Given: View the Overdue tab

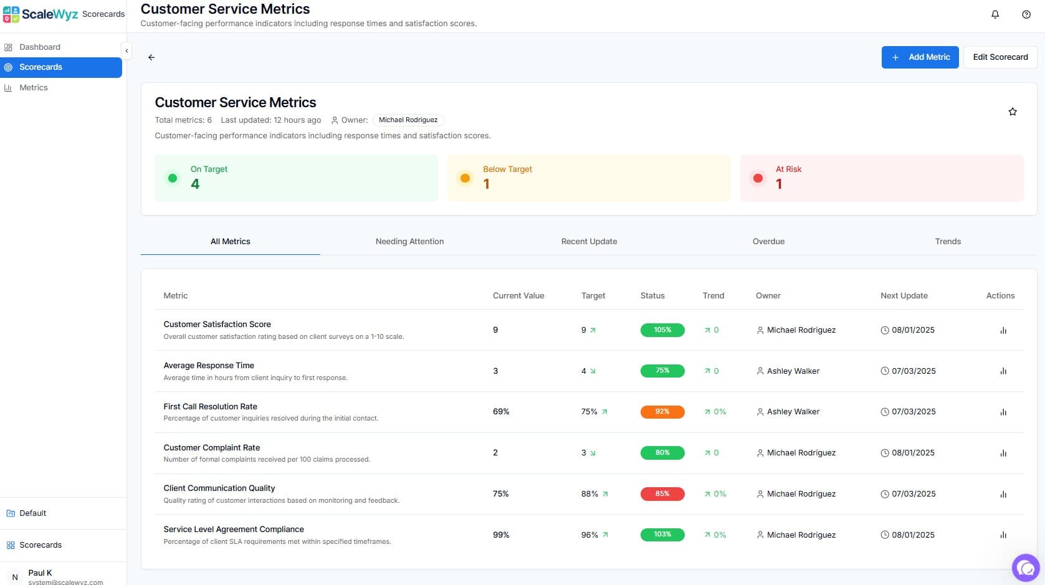Looking at the screenshot, I should click(768, 241).
